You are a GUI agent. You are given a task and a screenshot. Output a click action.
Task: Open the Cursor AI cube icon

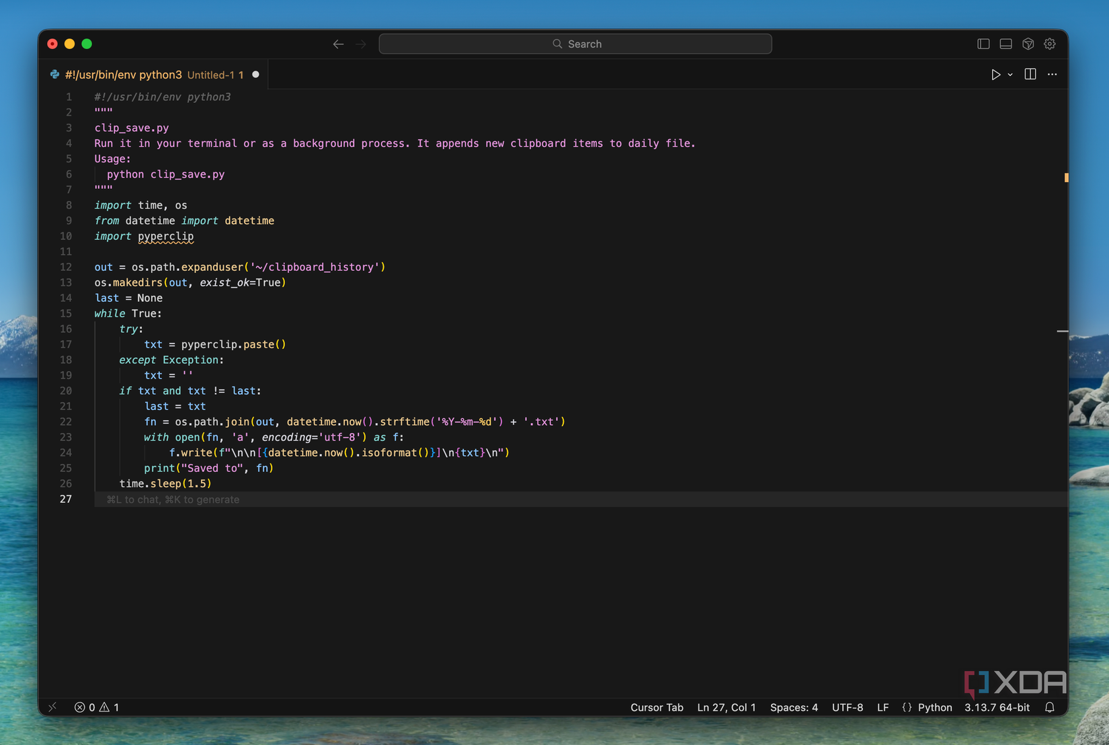click(1027, 43)
